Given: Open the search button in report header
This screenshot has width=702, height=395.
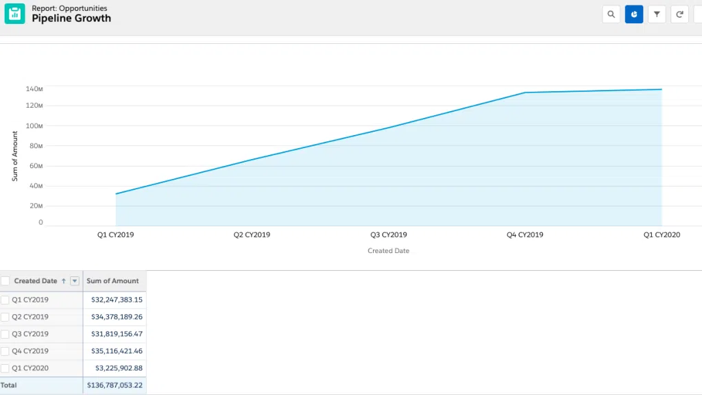Looking at the screenshot, I should [611, 14].
